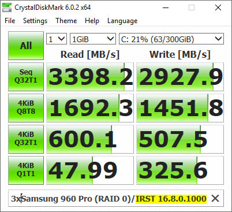Open the 1GiB test size dropdown
Screen dimensions: 232x212
click(93, 39)
